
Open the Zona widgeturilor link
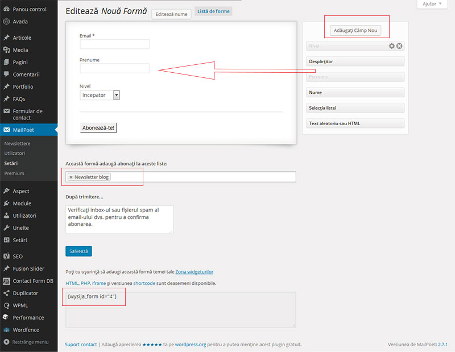tap(194, 272)
